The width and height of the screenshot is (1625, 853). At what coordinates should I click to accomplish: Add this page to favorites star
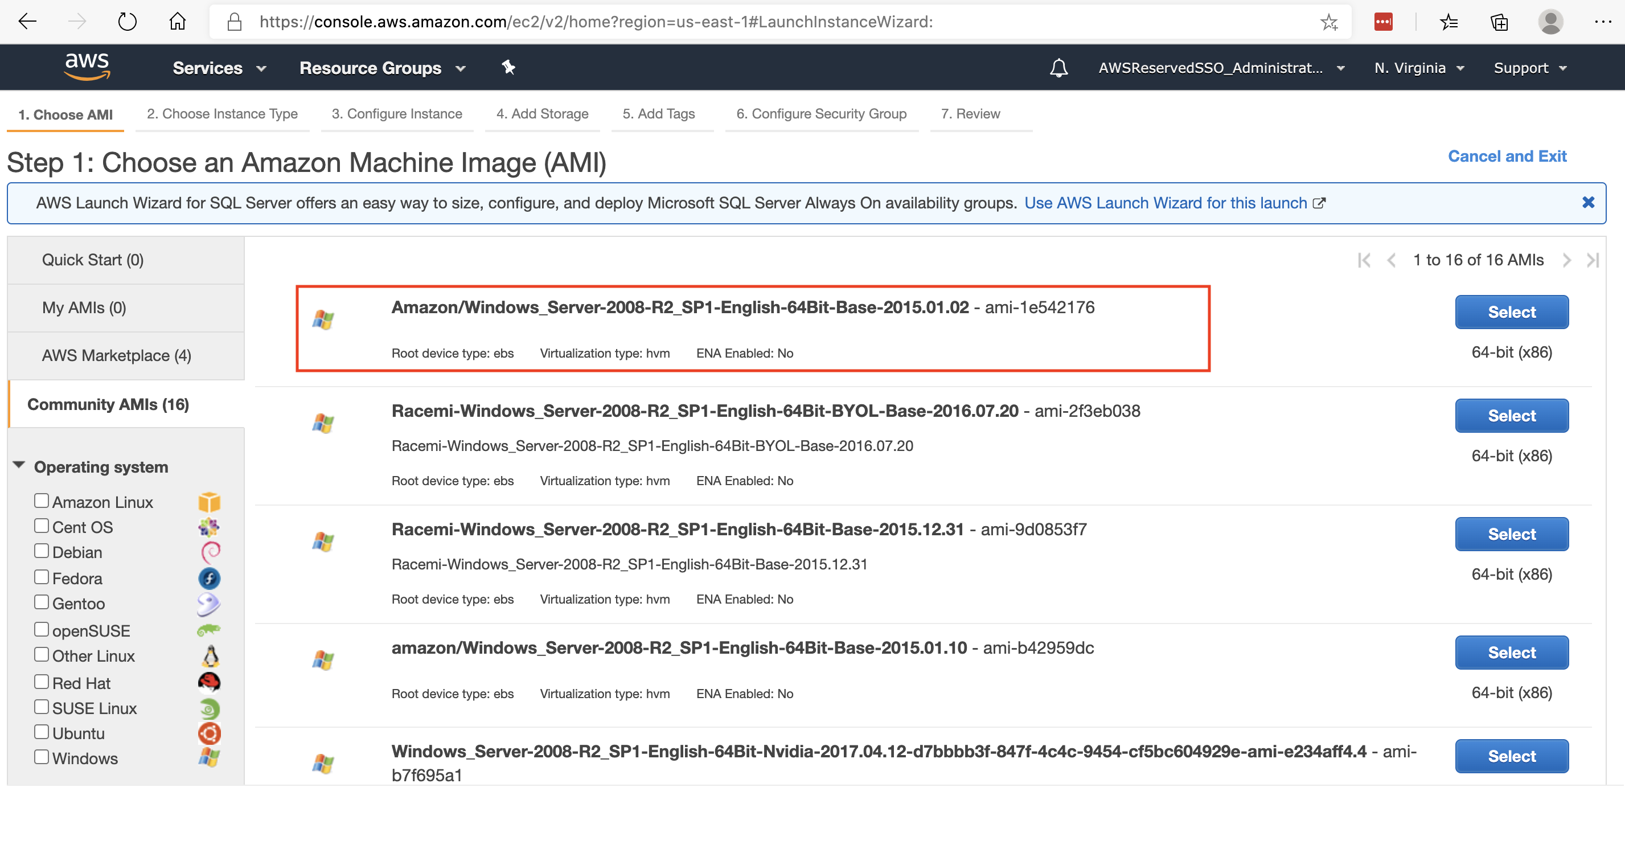tap(1328, 22)
